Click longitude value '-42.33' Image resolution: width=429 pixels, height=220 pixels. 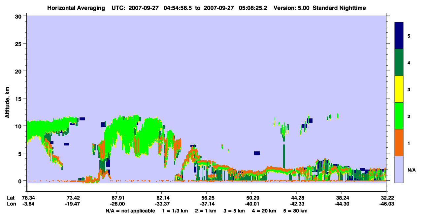click(296, 204)
